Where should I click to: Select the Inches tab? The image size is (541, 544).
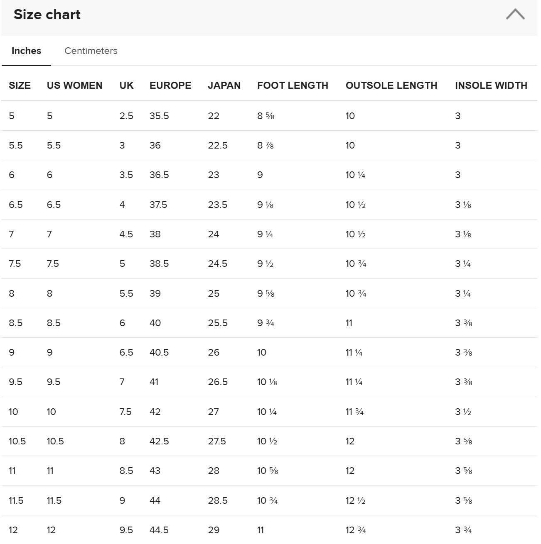pyautogui.click(x=26, y=51)
